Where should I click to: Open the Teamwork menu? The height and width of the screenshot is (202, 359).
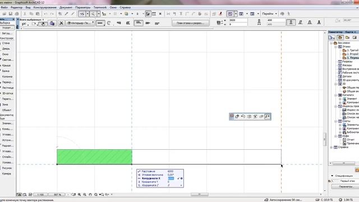100,7
